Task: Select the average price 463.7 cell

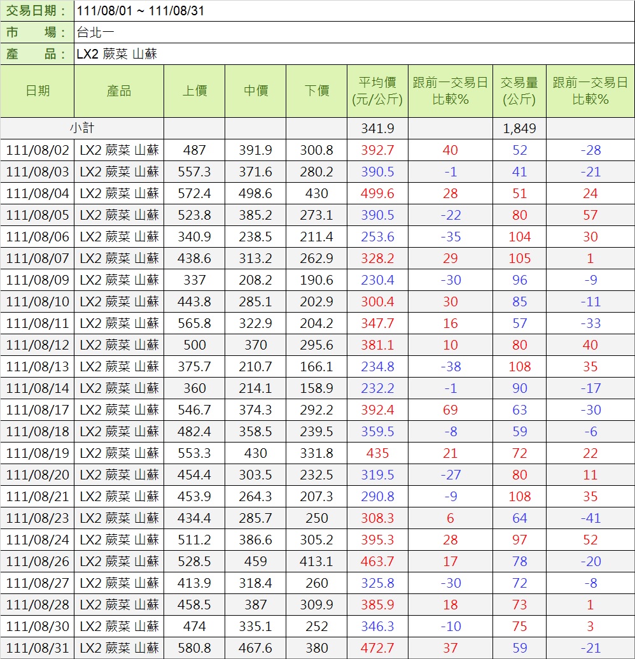Action: click(x=377, y=562)
